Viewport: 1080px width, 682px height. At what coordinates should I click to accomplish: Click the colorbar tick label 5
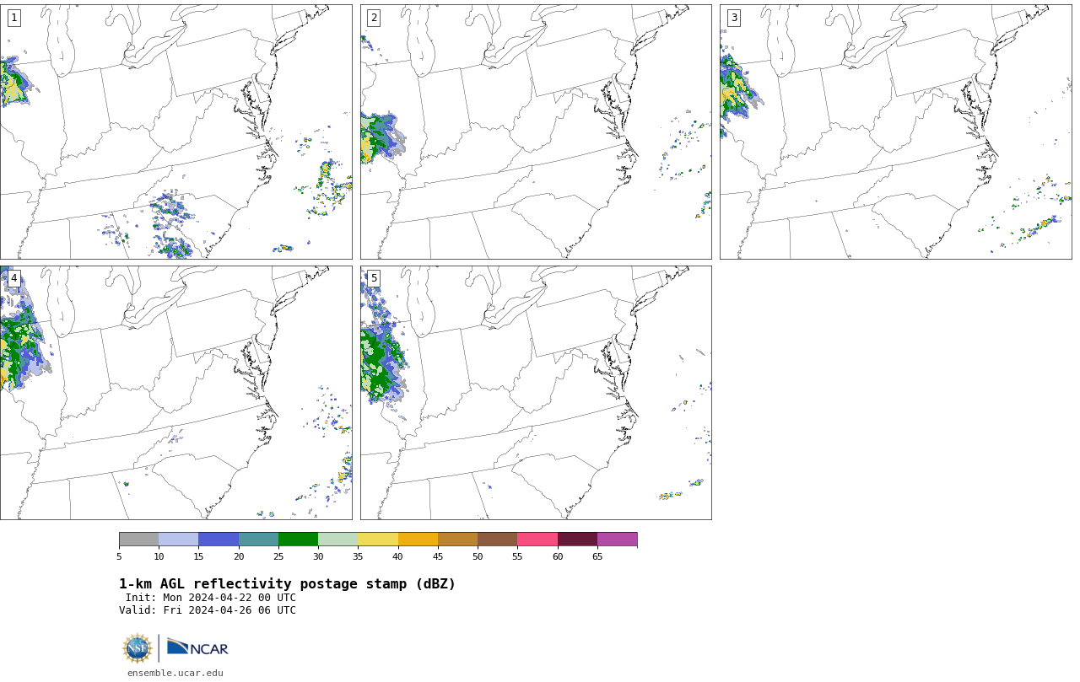click(x=119, y=556)
